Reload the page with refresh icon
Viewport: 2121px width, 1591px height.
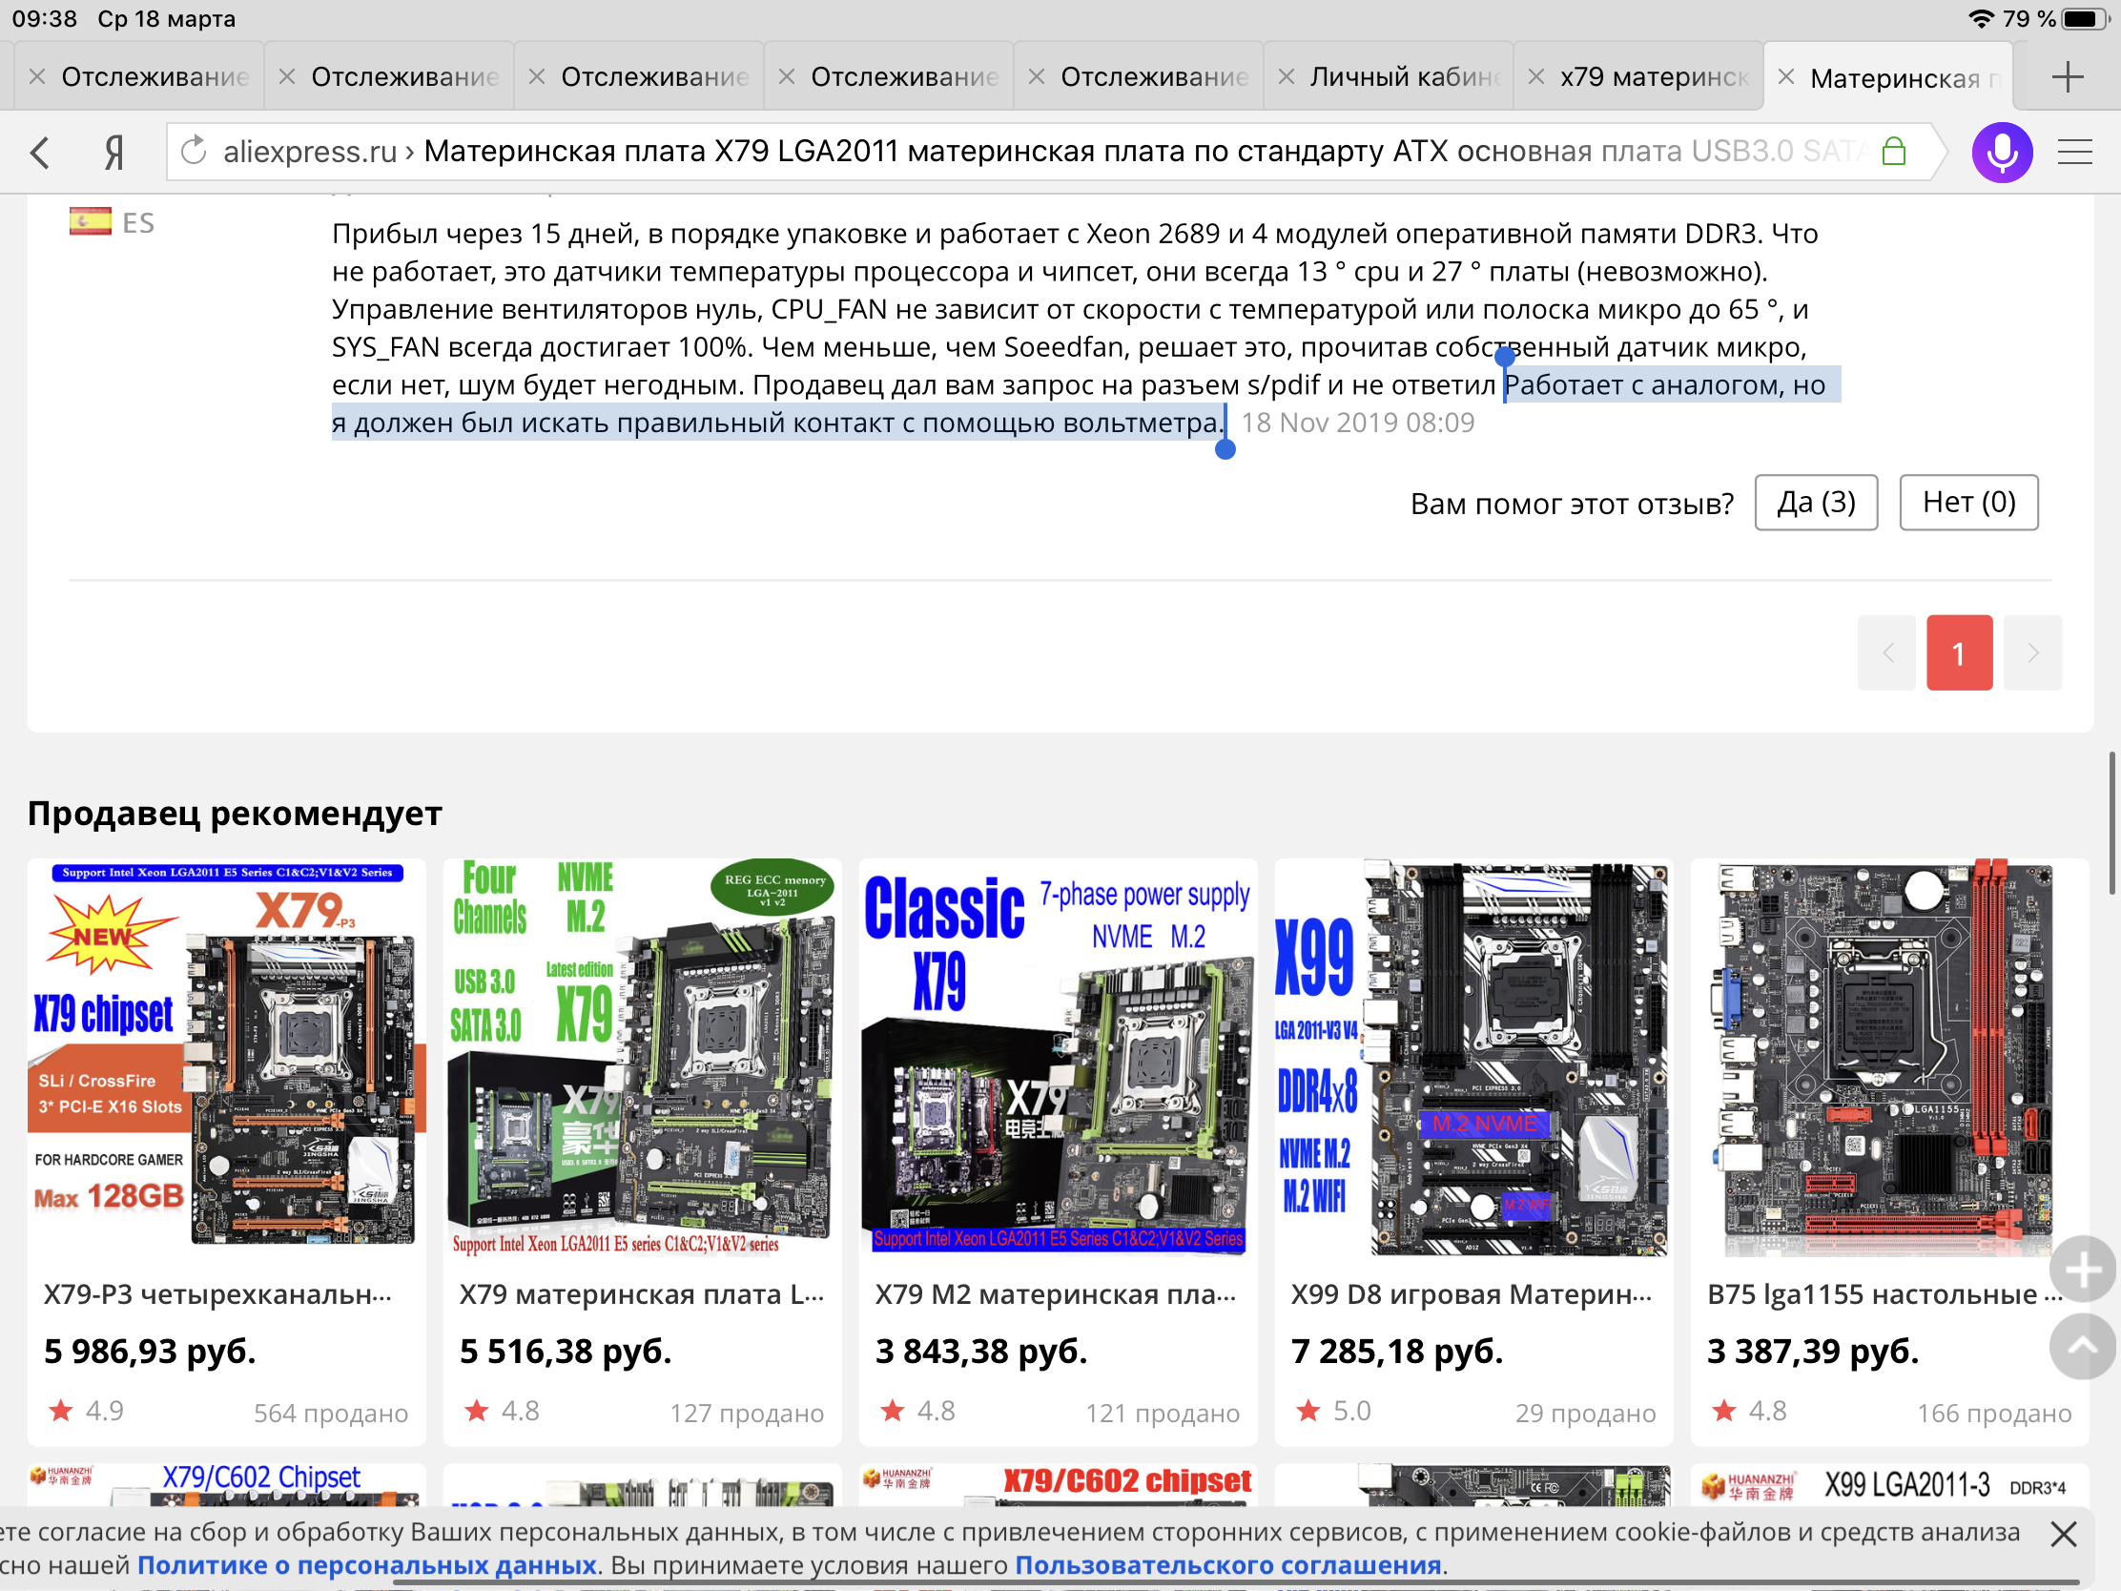click(x=194, y=151)
